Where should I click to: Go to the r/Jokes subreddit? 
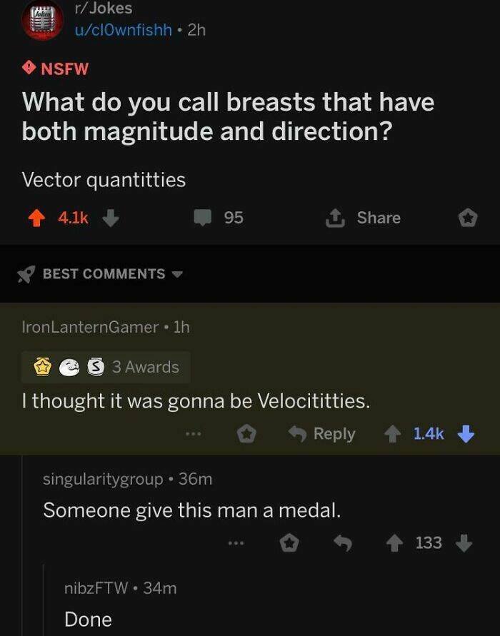point(104,8)
